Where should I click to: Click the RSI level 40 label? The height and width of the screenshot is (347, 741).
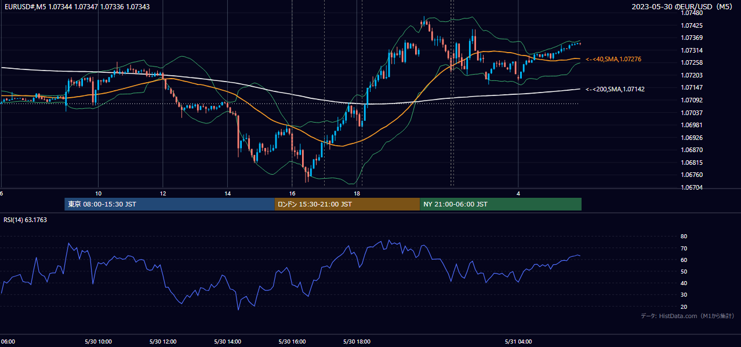pos(684,283)
